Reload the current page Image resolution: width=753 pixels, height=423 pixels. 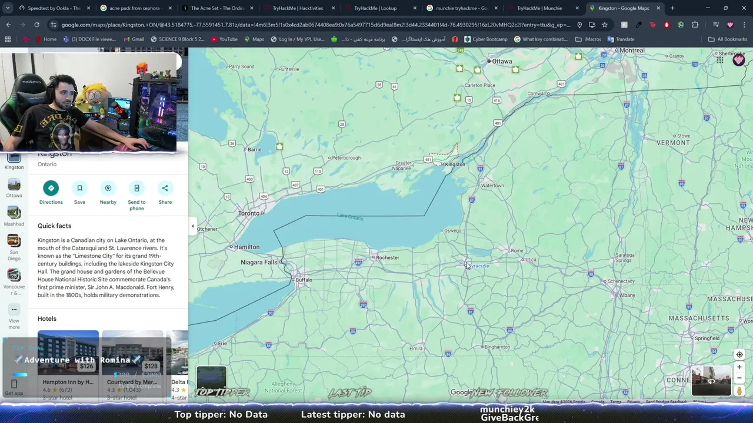[36, 25]
